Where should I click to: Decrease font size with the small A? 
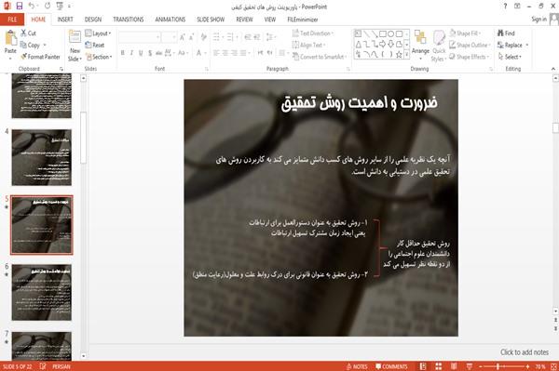click(x=191, y=37)
